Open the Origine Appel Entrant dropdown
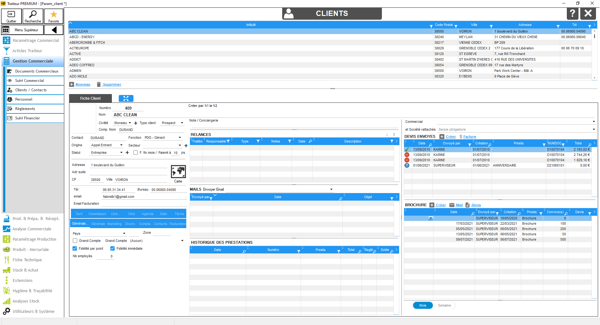 (x=121, y=145)
